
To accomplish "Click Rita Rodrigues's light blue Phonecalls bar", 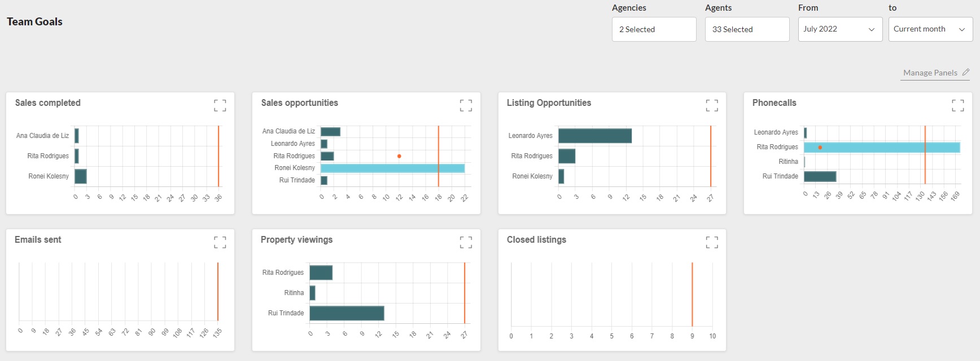I will 881,148.
